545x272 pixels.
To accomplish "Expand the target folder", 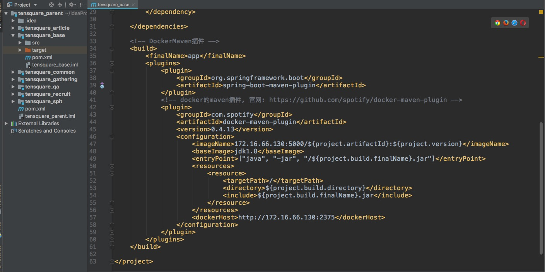I will (x=20, y=50).
